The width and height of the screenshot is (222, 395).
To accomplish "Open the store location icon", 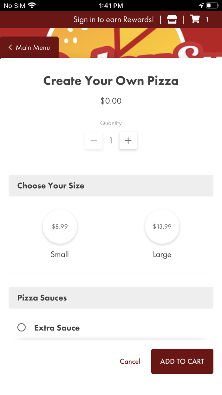I will click(x=172, y=20).
